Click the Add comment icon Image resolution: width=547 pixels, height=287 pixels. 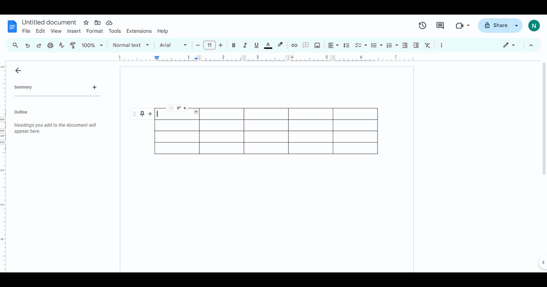coord(306,45)
